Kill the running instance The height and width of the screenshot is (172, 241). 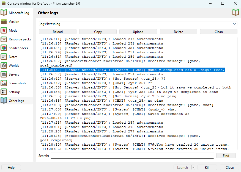[x=207, y=167]
